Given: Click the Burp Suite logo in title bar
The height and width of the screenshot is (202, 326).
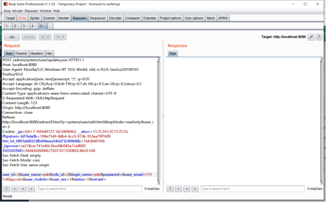Looking at the screenshot, I should pyautogui.click(x=6, y=4).
